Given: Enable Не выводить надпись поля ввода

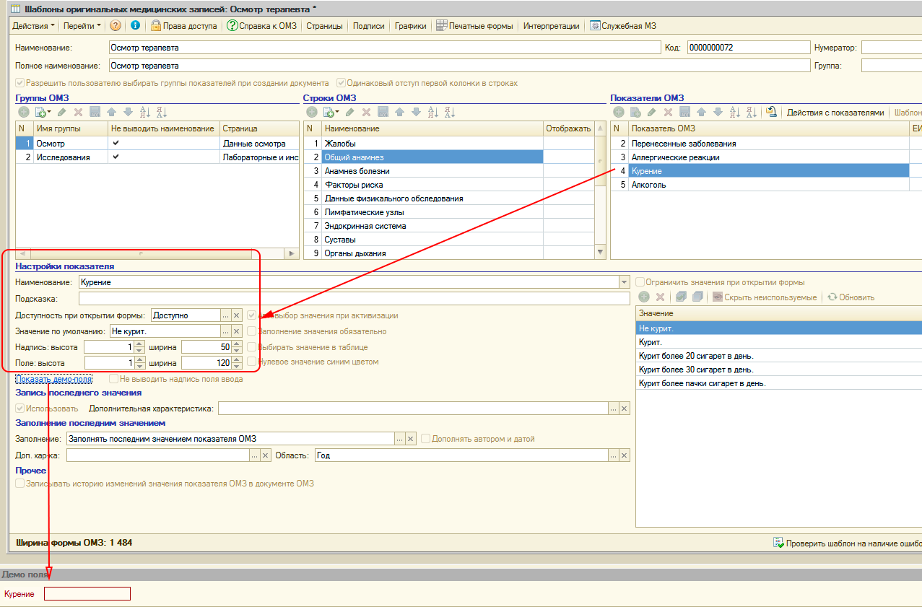Looking at the screenshot, I should click(x=114, y=379).
